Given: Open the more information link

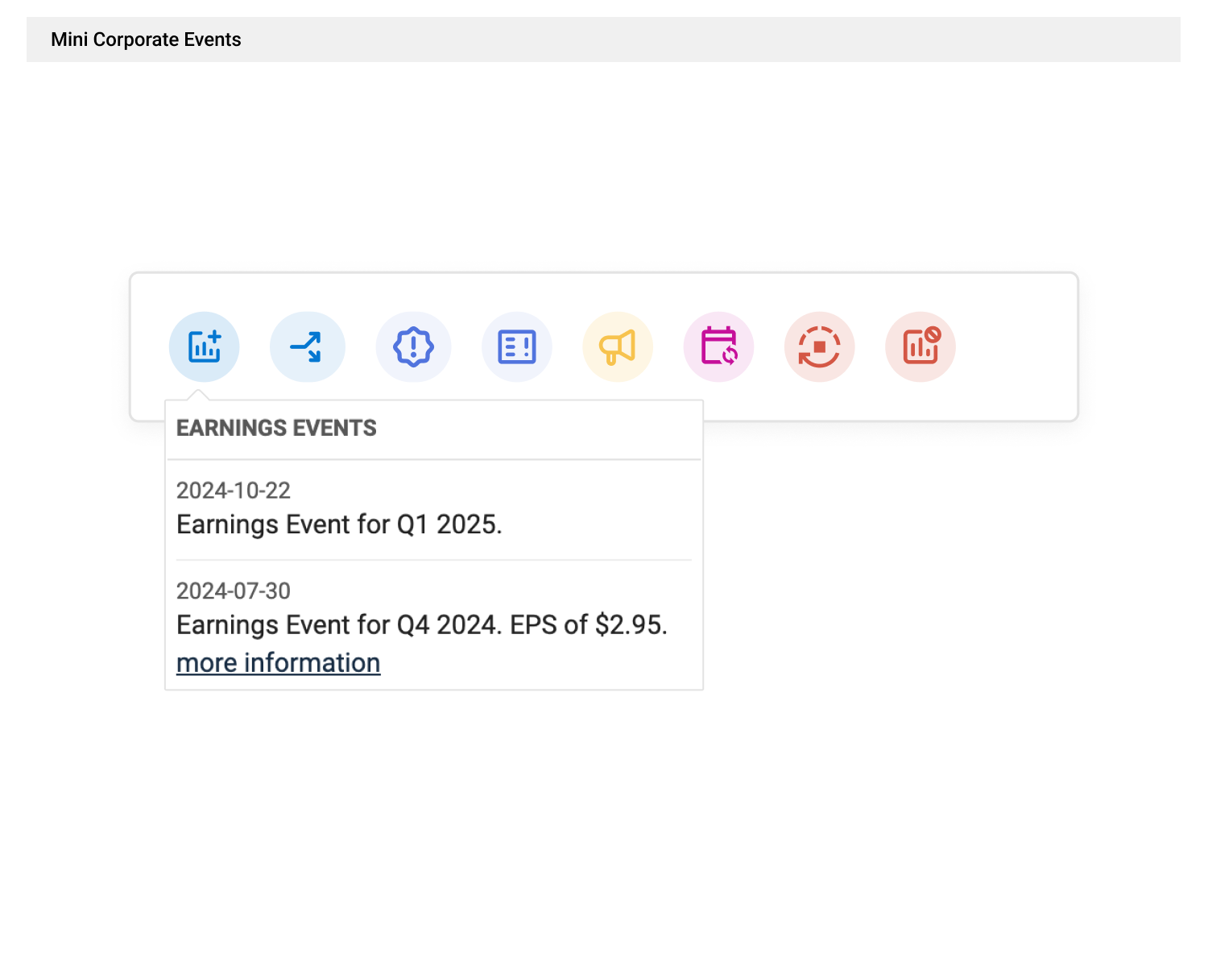Looking at the screenshot, I should pyautogui.click(x=278, y=662).
